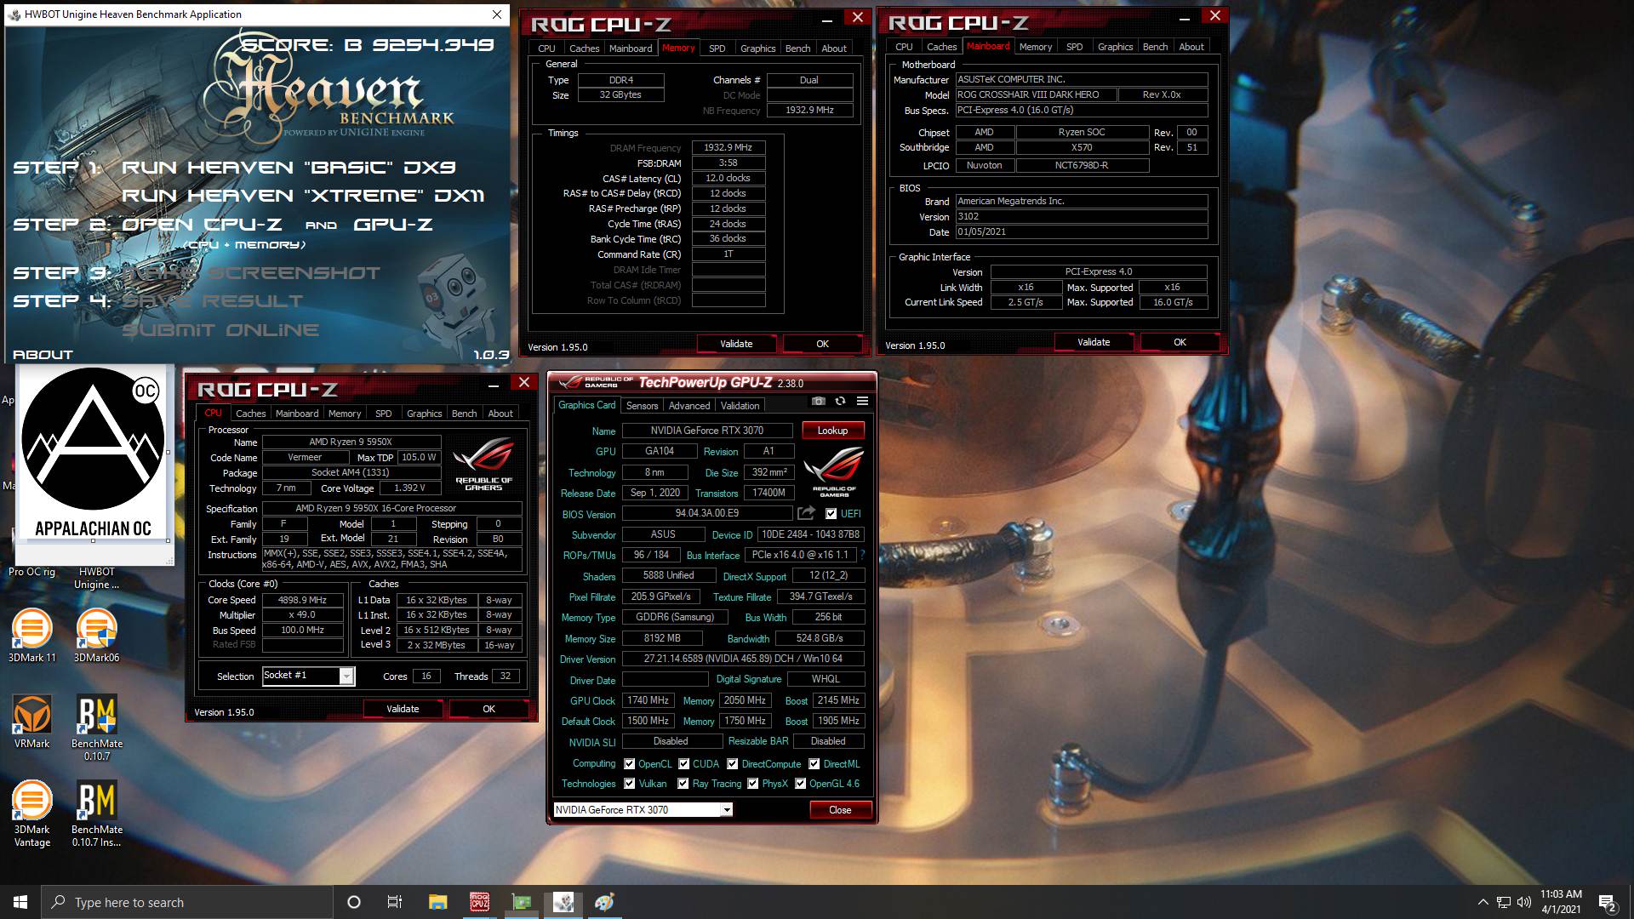The height and width of the screenshot is (919, 1634).
Task: Open Task View from the taskbar
Action: click(x=395, y=902)
